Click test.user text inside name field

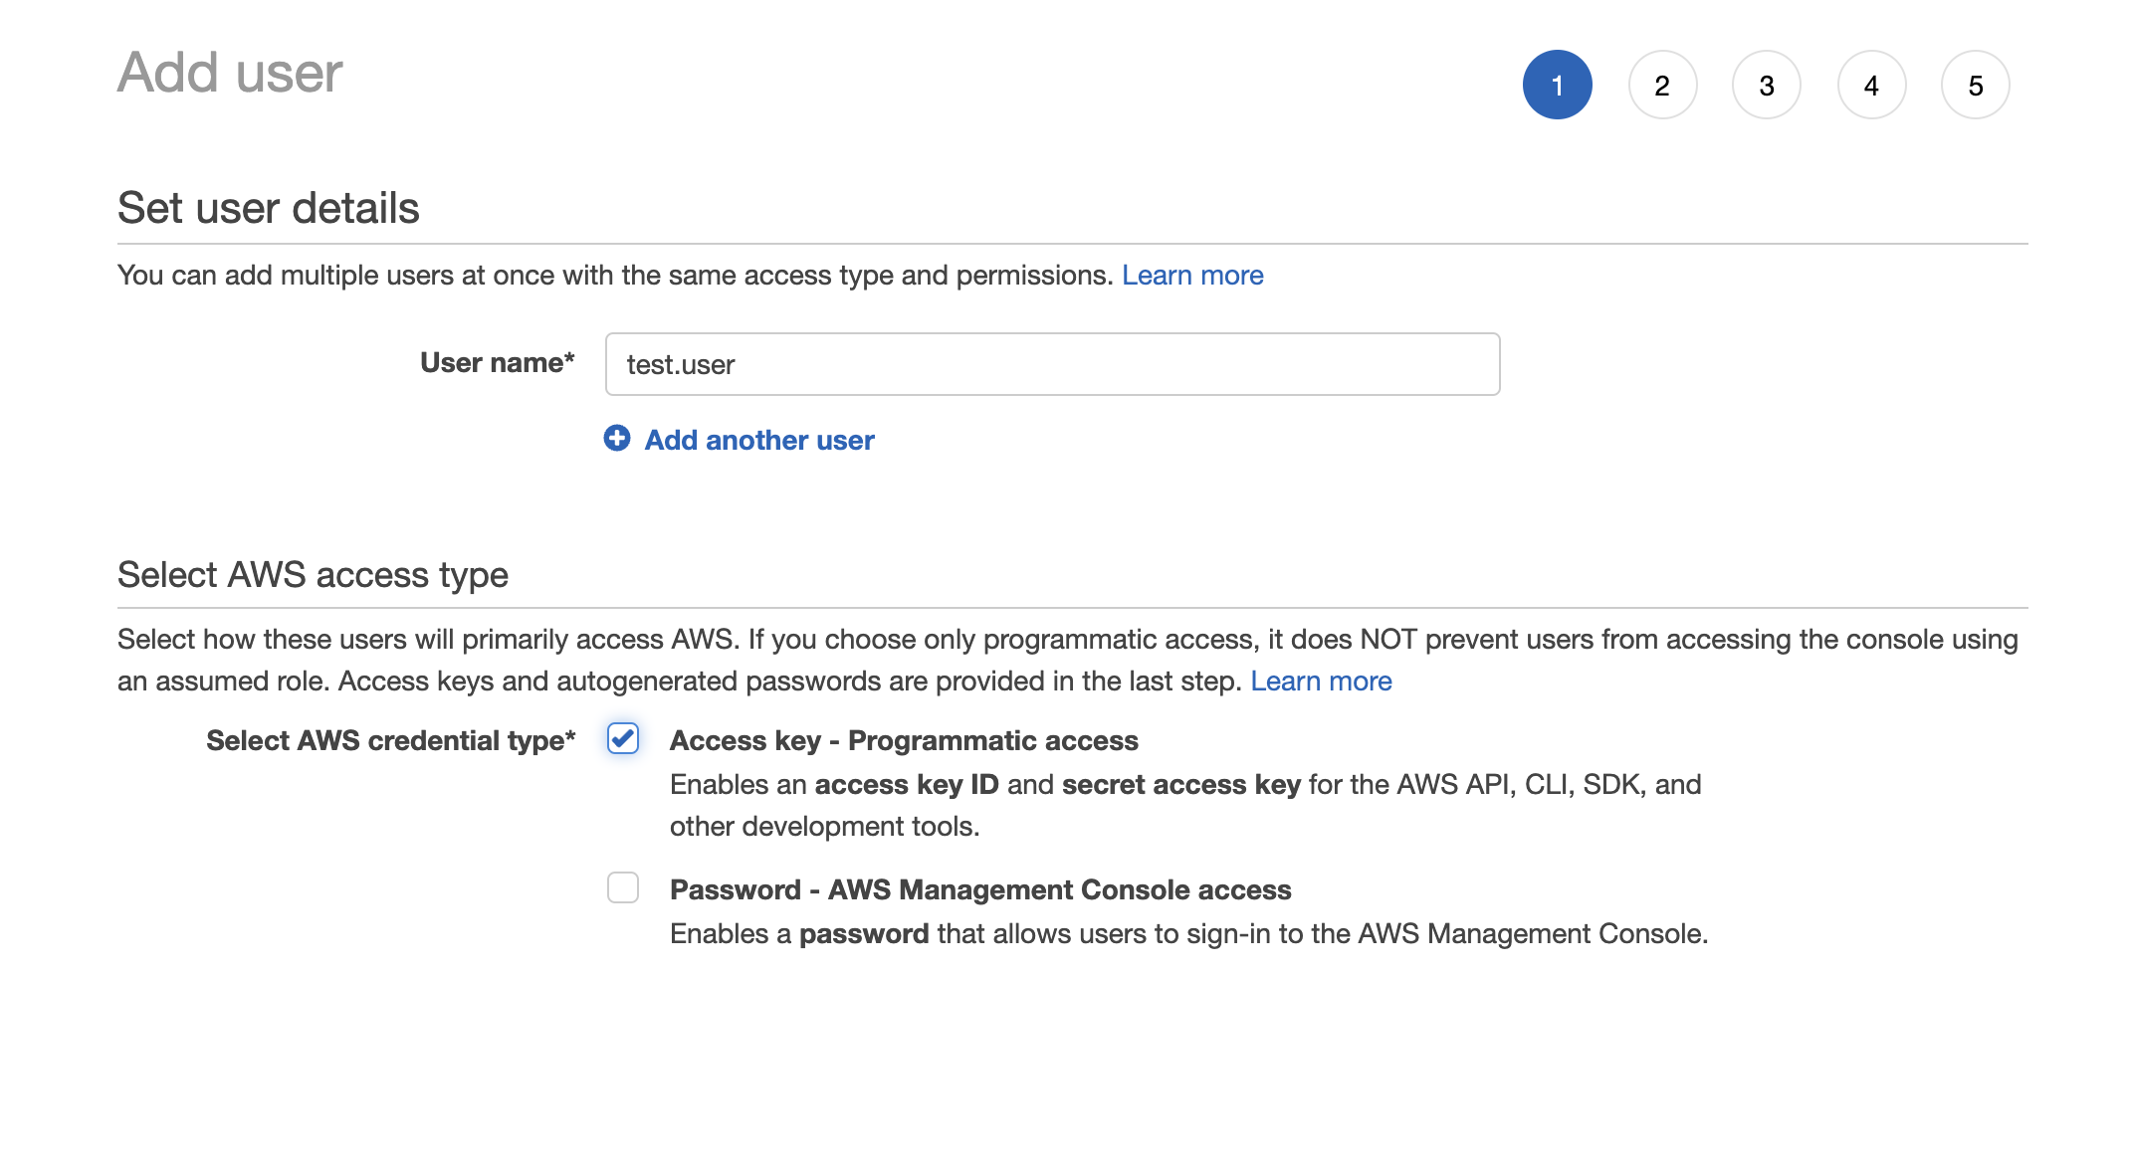(x=681, y=365)
